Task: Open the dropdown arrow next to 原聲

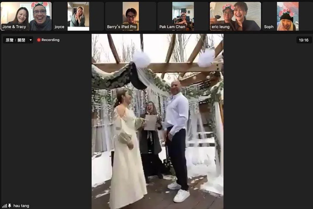Action: [30, 40]
